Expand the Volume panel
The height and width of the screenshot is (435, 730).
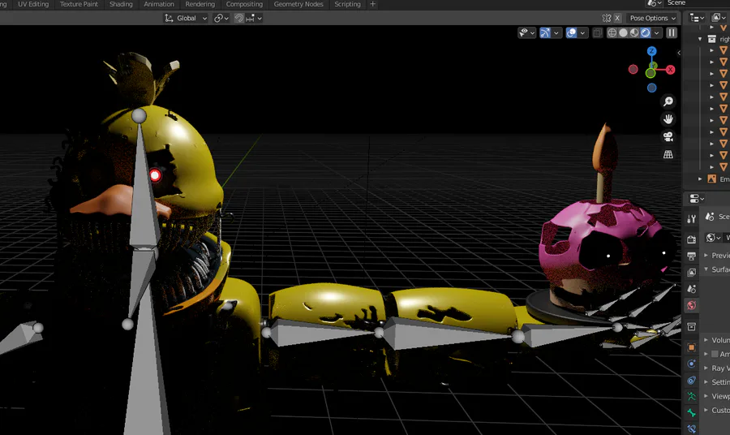tap(706, 340)
